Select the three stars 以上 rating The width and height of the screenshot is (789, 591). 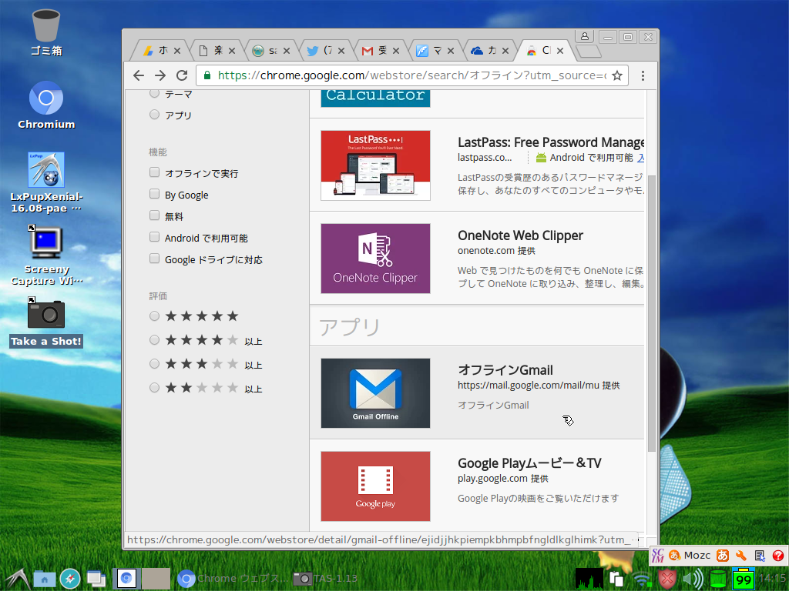[x=154, y=364]
